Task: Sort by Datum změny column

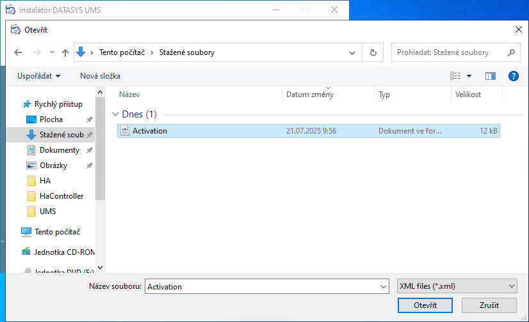Action: pyautogui.click(x=328, y=95)
